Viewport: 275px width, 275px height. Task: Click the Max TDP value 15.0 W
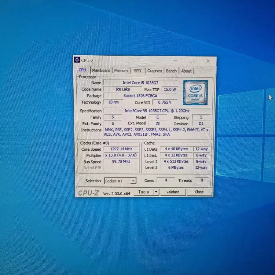(170, 90)
